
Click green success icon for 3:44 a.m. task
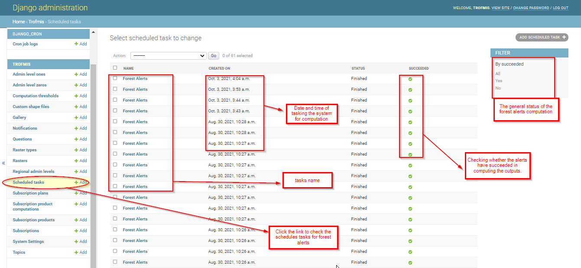coord(410,101)
